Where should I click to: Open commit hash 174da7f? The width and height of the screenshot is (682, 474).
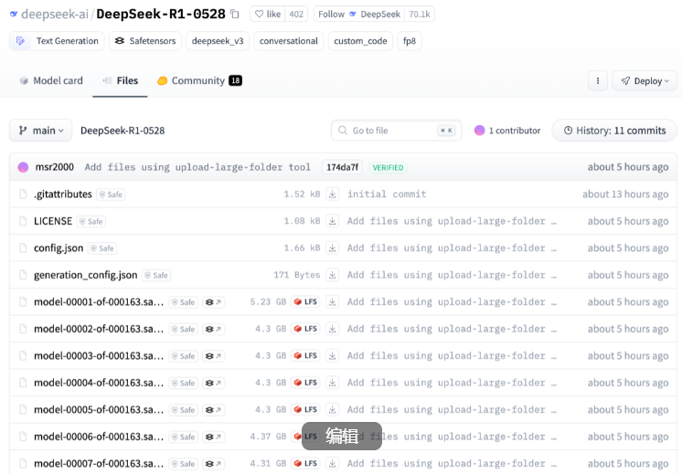click(342, 167)
